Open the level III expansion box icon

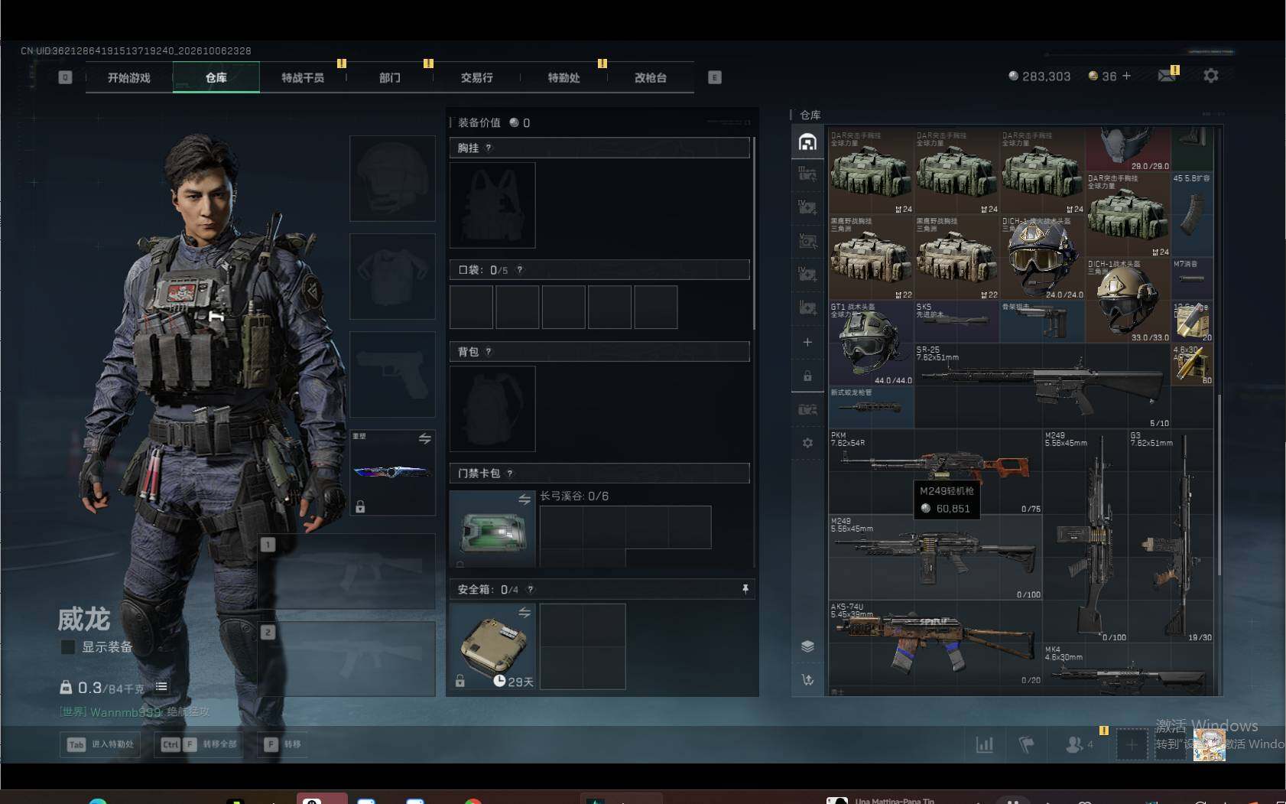[807, 174]
